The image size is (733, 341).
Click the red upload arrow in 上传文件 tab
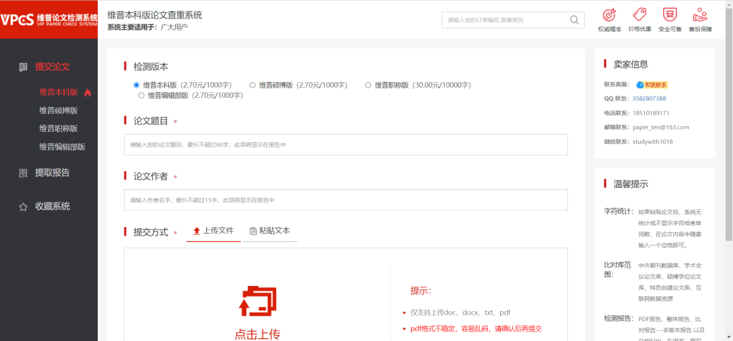197,230
